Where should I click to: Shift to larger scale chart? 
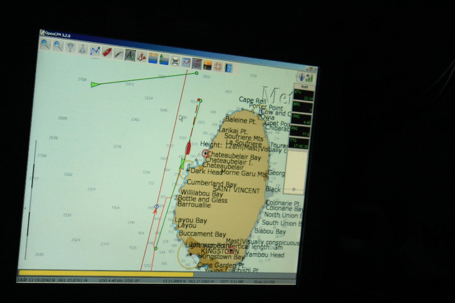(70, 47)
